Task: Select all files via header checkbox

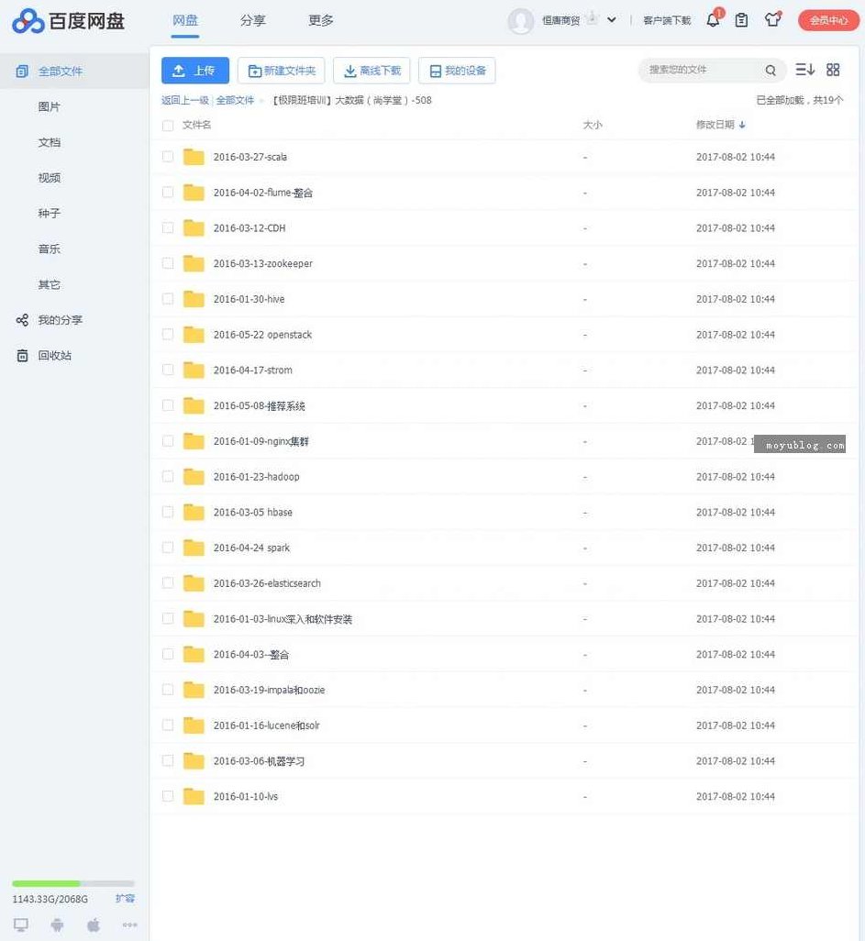Action: tap(167, 127)
